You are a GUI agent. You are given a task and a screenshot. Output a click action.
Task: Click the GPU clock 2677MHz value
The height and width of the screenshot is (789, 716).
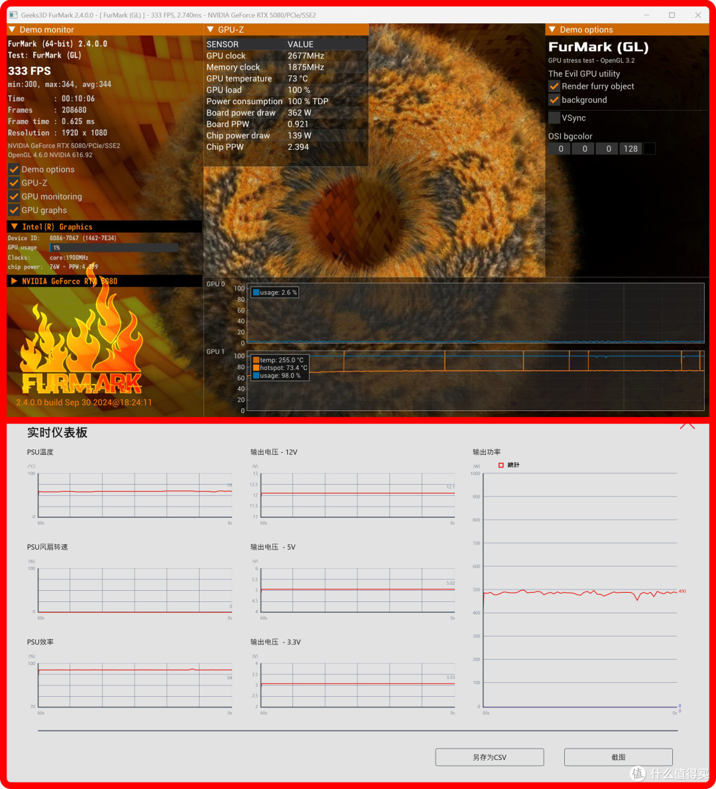coord(306,56)
